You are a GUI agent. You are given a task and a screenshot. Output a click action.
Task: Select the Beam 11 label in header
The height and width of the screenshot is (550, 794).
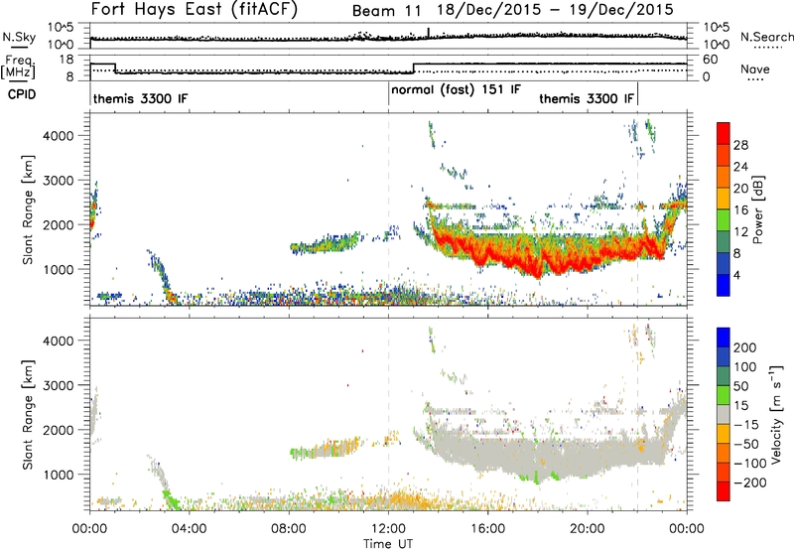[386, 11]
